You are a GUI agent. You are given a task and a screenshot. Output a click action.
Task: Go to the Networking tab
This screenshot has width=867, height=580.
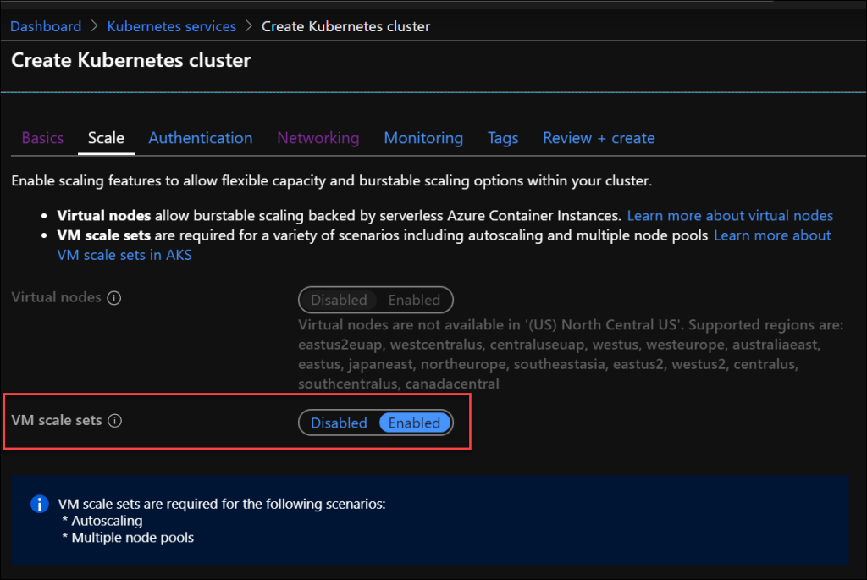[x=318, y=138]
